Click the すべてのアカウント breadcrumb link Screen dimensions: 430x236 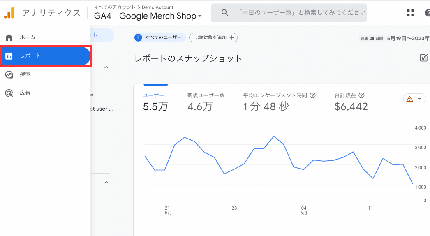pos(115,7)
